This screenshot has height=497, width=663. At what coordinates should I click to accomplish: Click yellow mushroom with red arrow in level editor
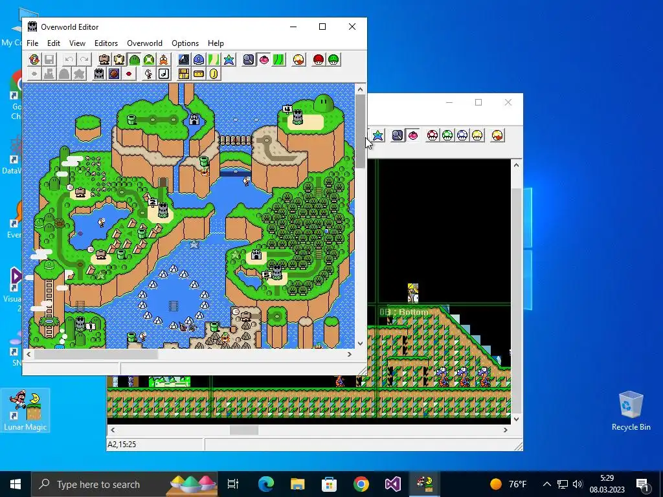pyautogui.click(x=497, y=135)
